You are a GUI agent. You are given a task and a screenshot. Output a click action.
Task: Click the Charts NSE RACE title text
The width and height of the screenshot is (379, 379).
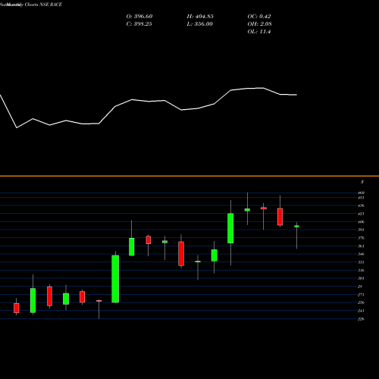tap(43, 5)
